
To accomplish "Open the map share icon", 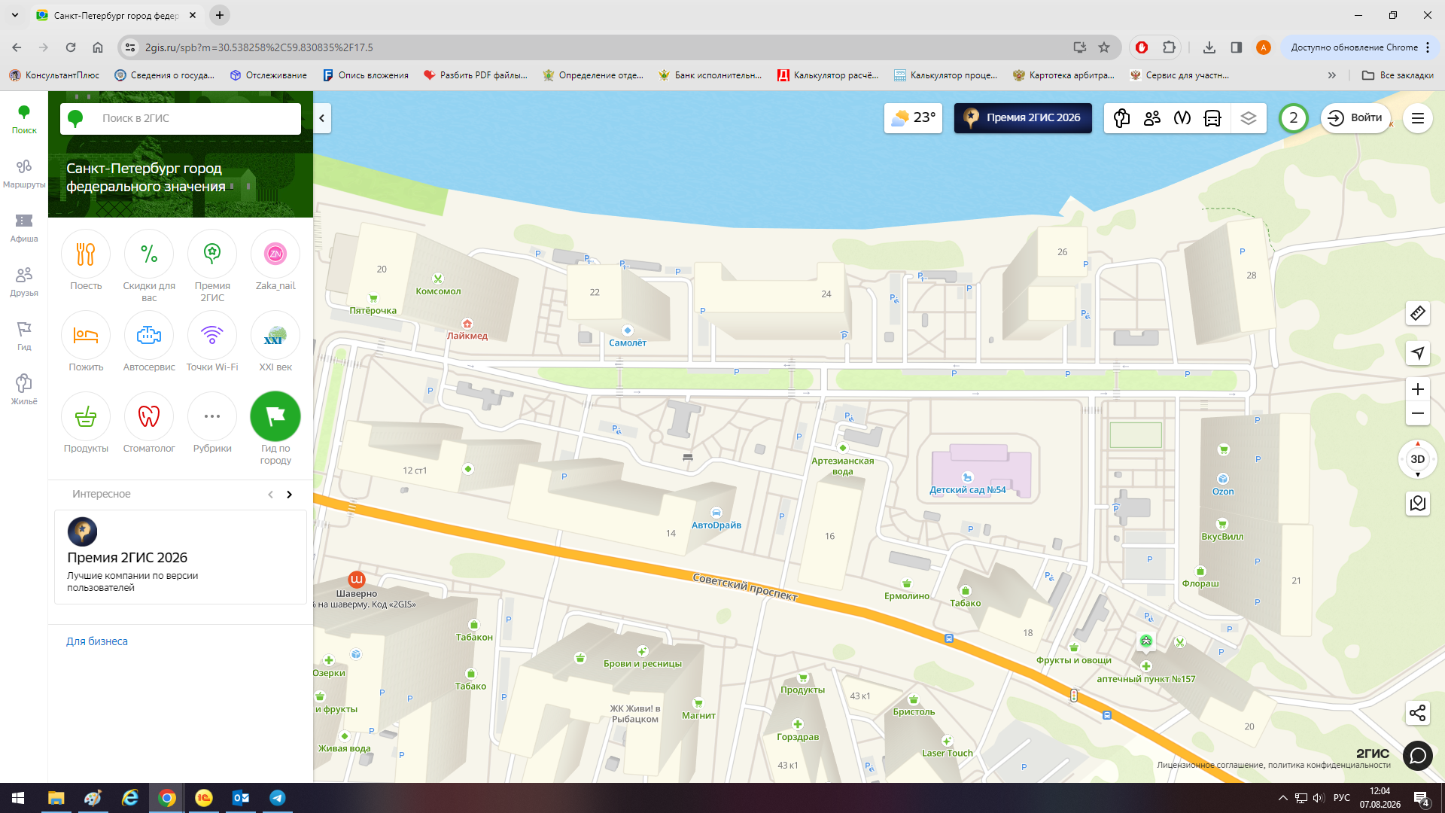I will click(1418, 713).
